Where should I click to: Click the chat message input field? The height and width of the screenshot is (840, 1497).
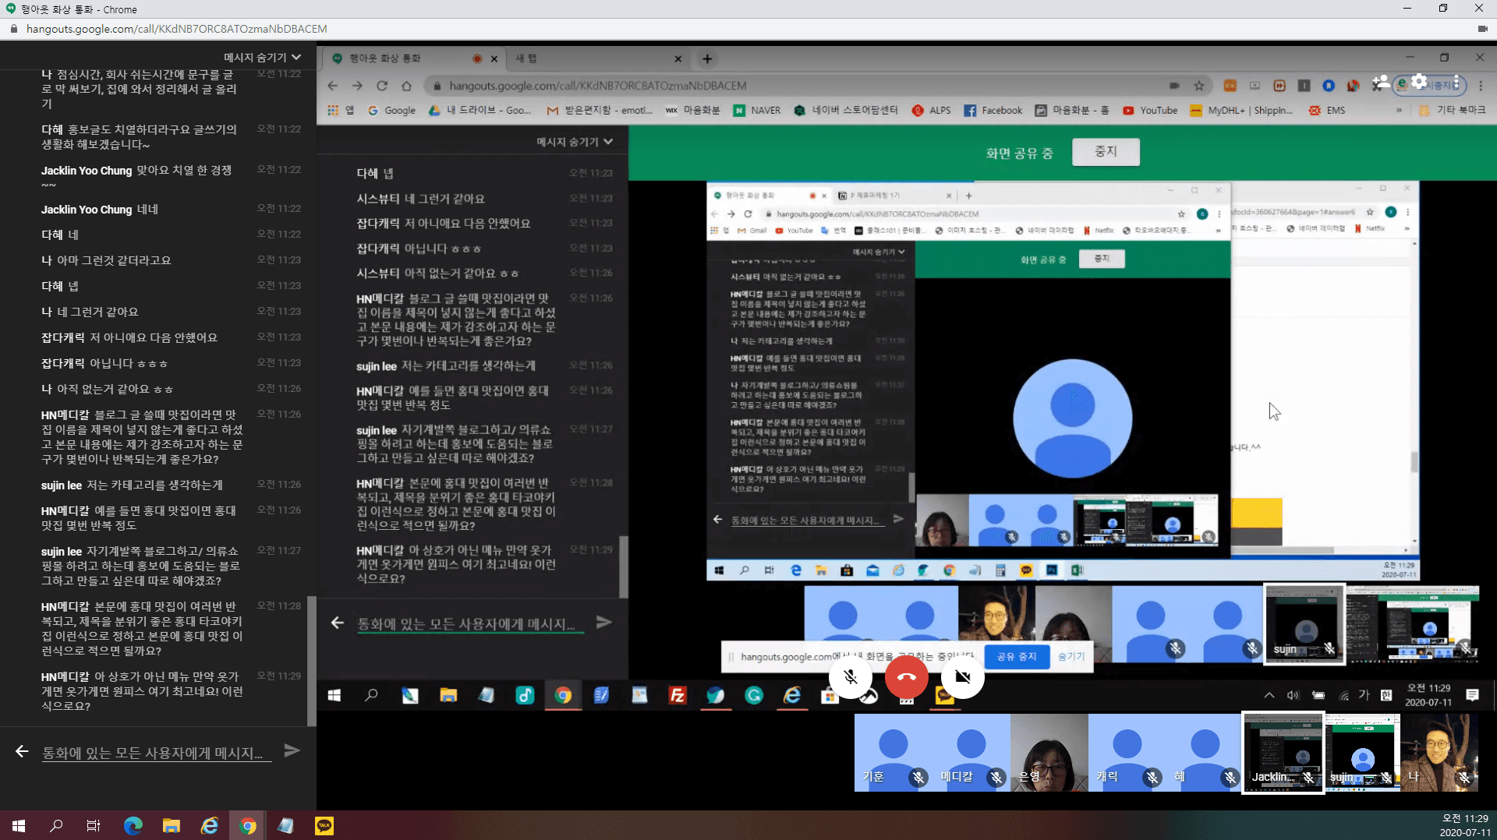tap(468, 622)
